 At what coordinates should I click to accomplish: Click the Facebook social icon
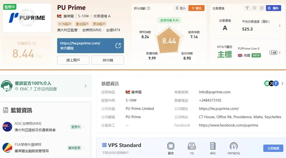point(276,83)
